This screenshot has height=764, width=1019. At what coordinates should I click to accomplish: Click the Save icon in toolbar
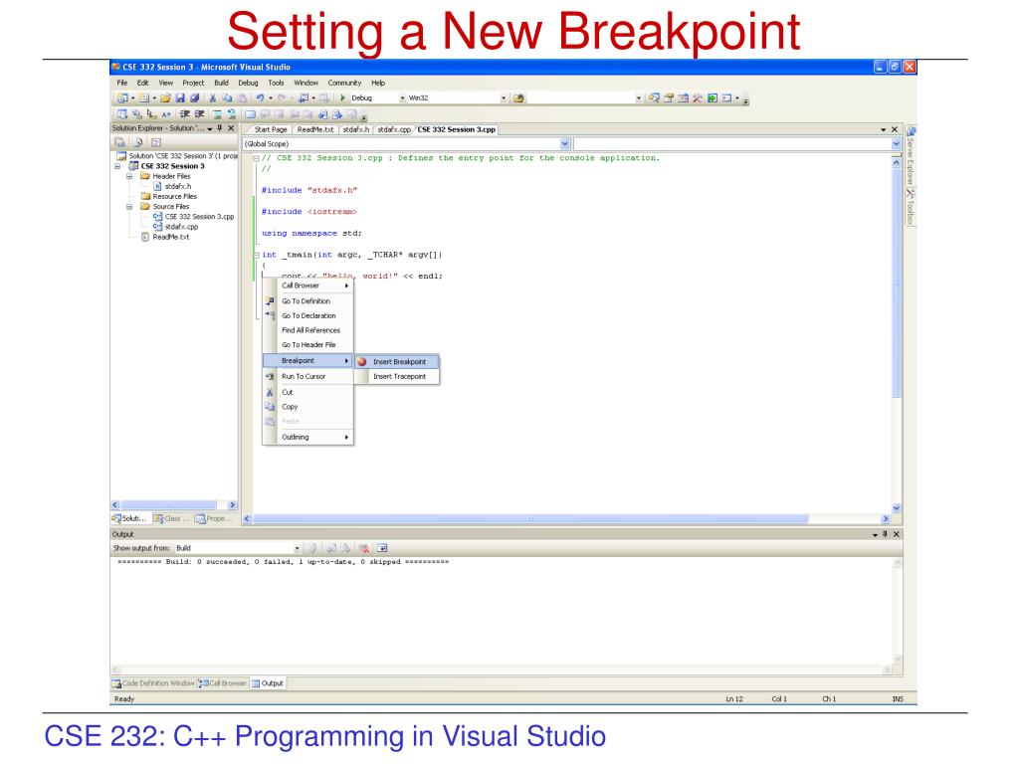(180, 98)
